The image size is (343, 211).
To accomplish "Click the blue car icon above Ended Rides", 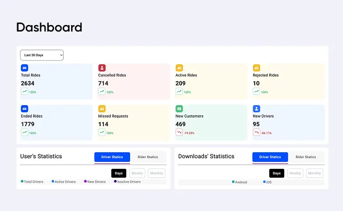I will point(25,109).
